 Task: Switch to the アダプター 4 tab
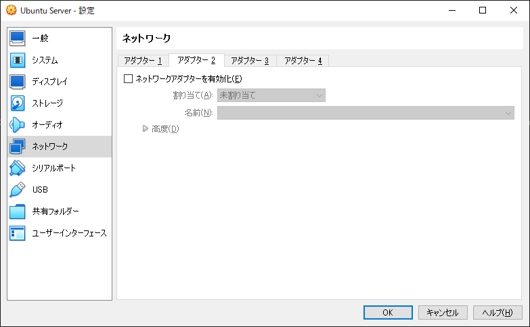303,61
